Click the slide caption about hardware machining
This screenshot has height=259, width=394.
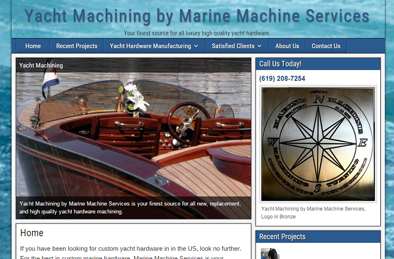tap(130, 207)
